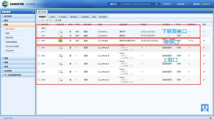Open the assistant robot icon
The width and height of the screenshot is (214, 120).
click(x=205, y=108)
